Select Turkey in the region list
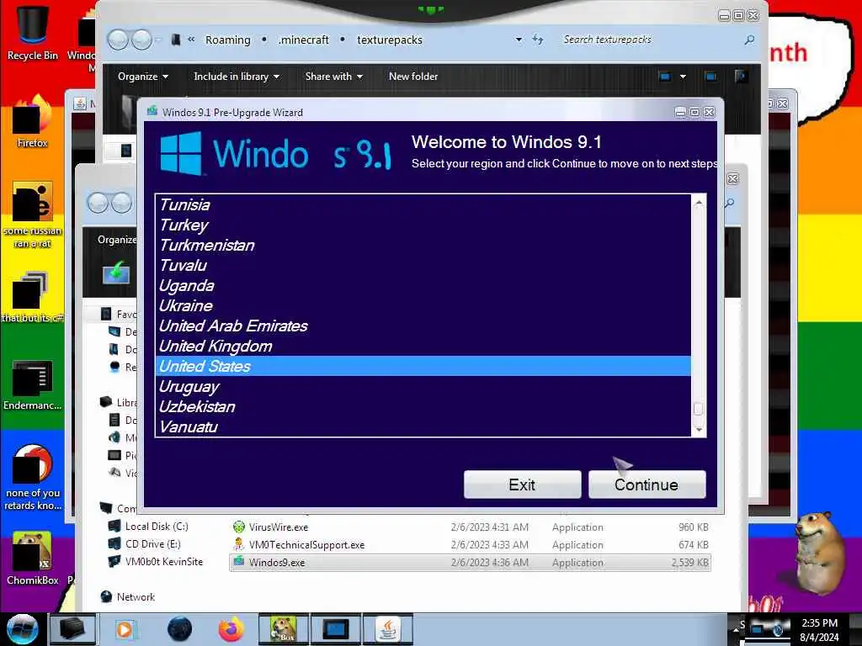Screen dimensions: 862x646 point(423,225)
